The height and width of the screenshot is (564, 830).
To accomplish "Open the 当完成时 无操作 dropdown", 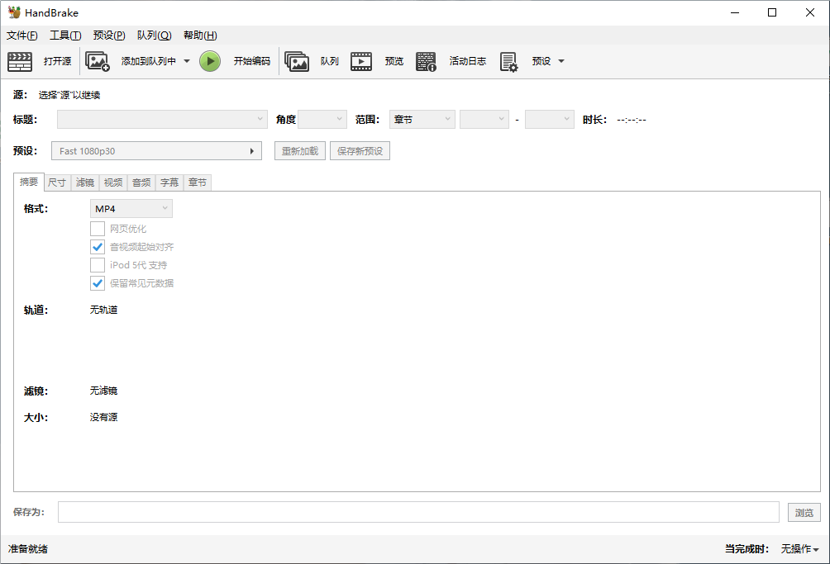I will [800, 549].
